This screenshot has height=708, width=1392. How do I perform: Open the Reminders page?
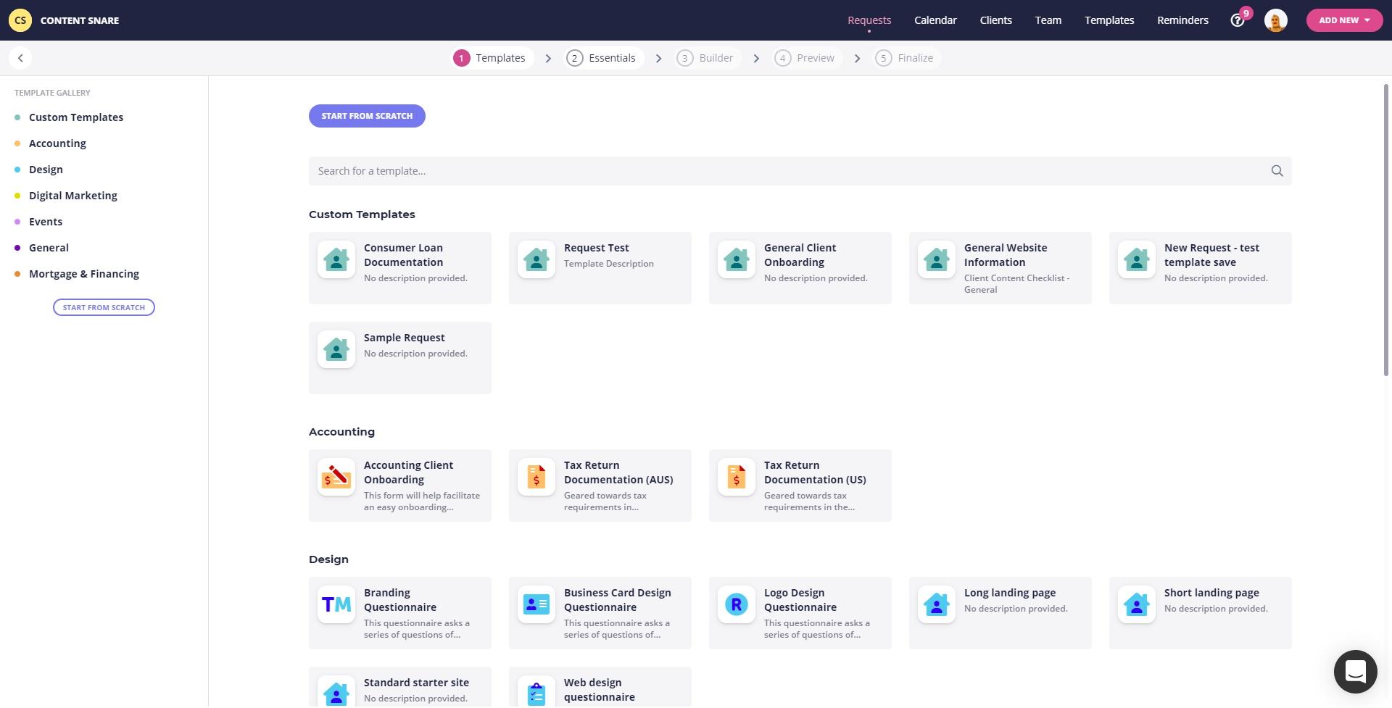pos(1182,20)
